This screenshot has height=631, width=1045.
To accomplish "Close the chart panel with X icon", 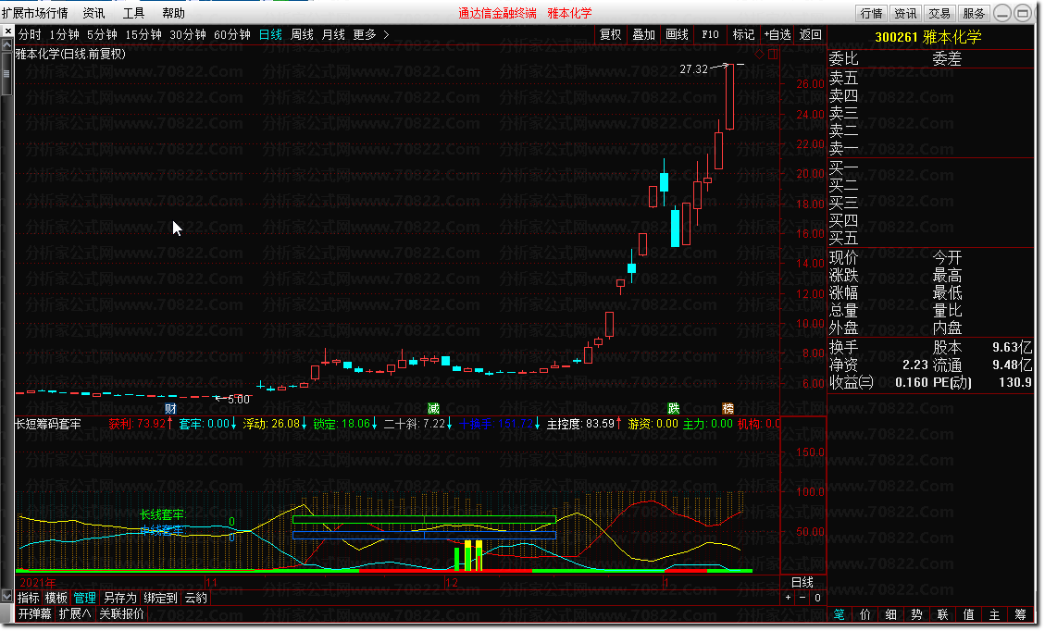I will pos(7,31).
